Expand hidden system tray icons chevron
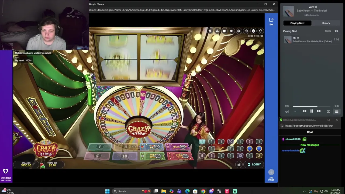345x194 pixels. (x=304, y=191)
